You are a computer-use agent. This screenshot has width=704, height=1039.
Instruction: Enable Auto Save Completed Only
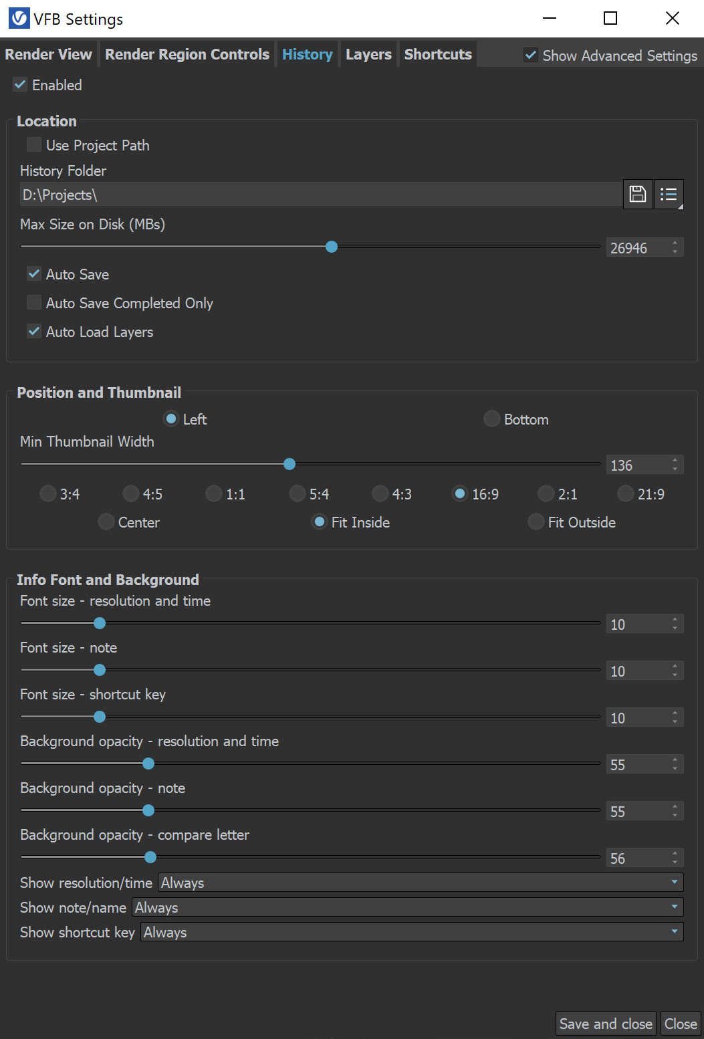pos(34,303)
